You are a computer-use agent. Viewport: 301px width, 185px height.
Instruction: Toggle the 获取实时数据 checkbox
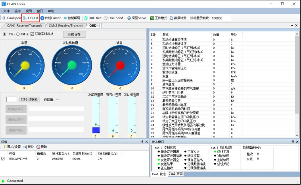[x=33, y=34]
